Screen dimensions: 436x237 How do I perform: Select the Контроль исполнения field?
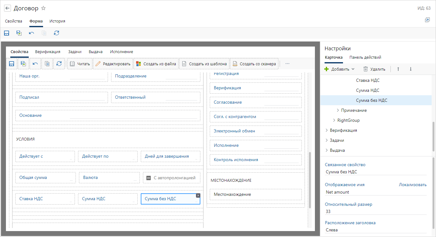click(x=256, y=160)
